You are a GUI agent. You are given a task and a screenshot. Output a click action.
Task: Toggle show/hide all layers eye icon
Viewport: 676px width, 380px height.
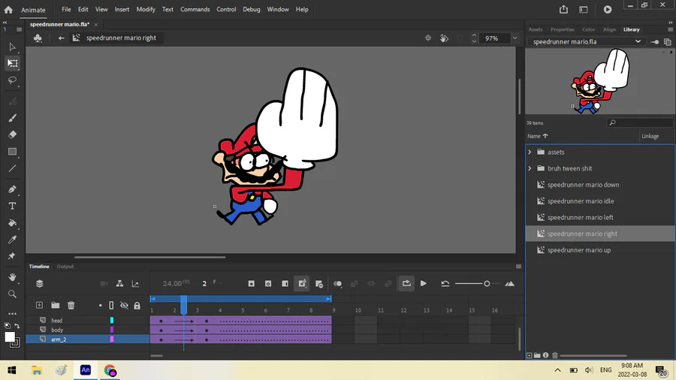(124, 306)
